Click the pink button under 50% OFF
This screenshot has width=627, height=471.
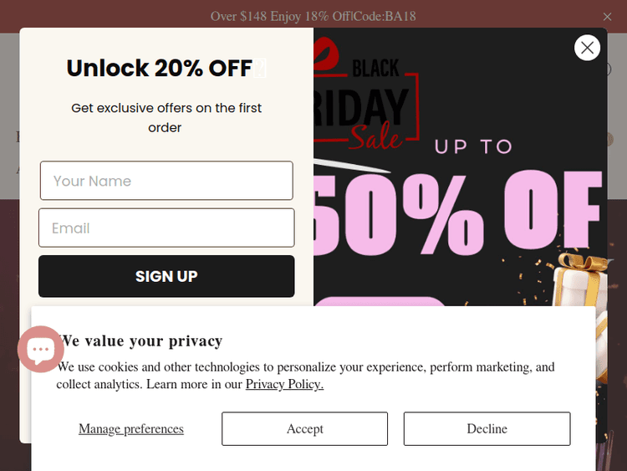(380, 301)
